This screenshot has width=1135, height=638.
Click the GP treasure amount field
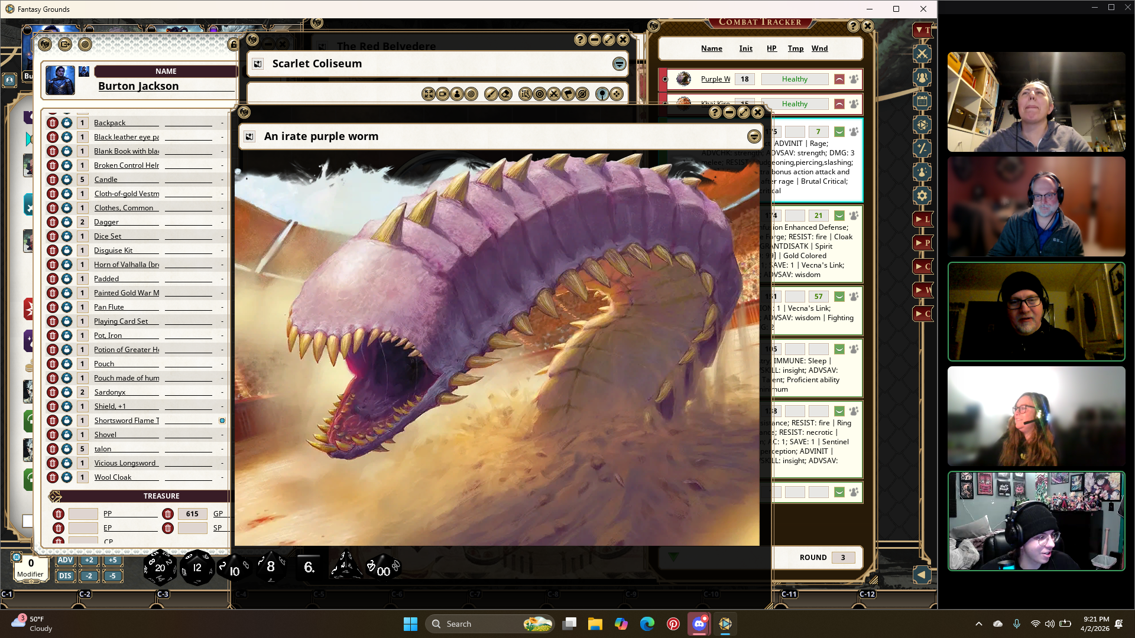(x=192, y=514)
